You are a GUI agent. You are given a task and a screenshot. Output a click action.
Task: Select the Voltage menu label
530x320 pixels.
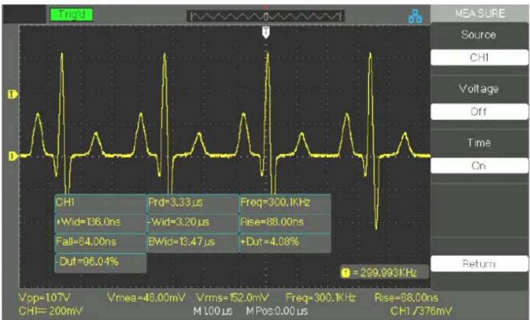coord(479,89)
